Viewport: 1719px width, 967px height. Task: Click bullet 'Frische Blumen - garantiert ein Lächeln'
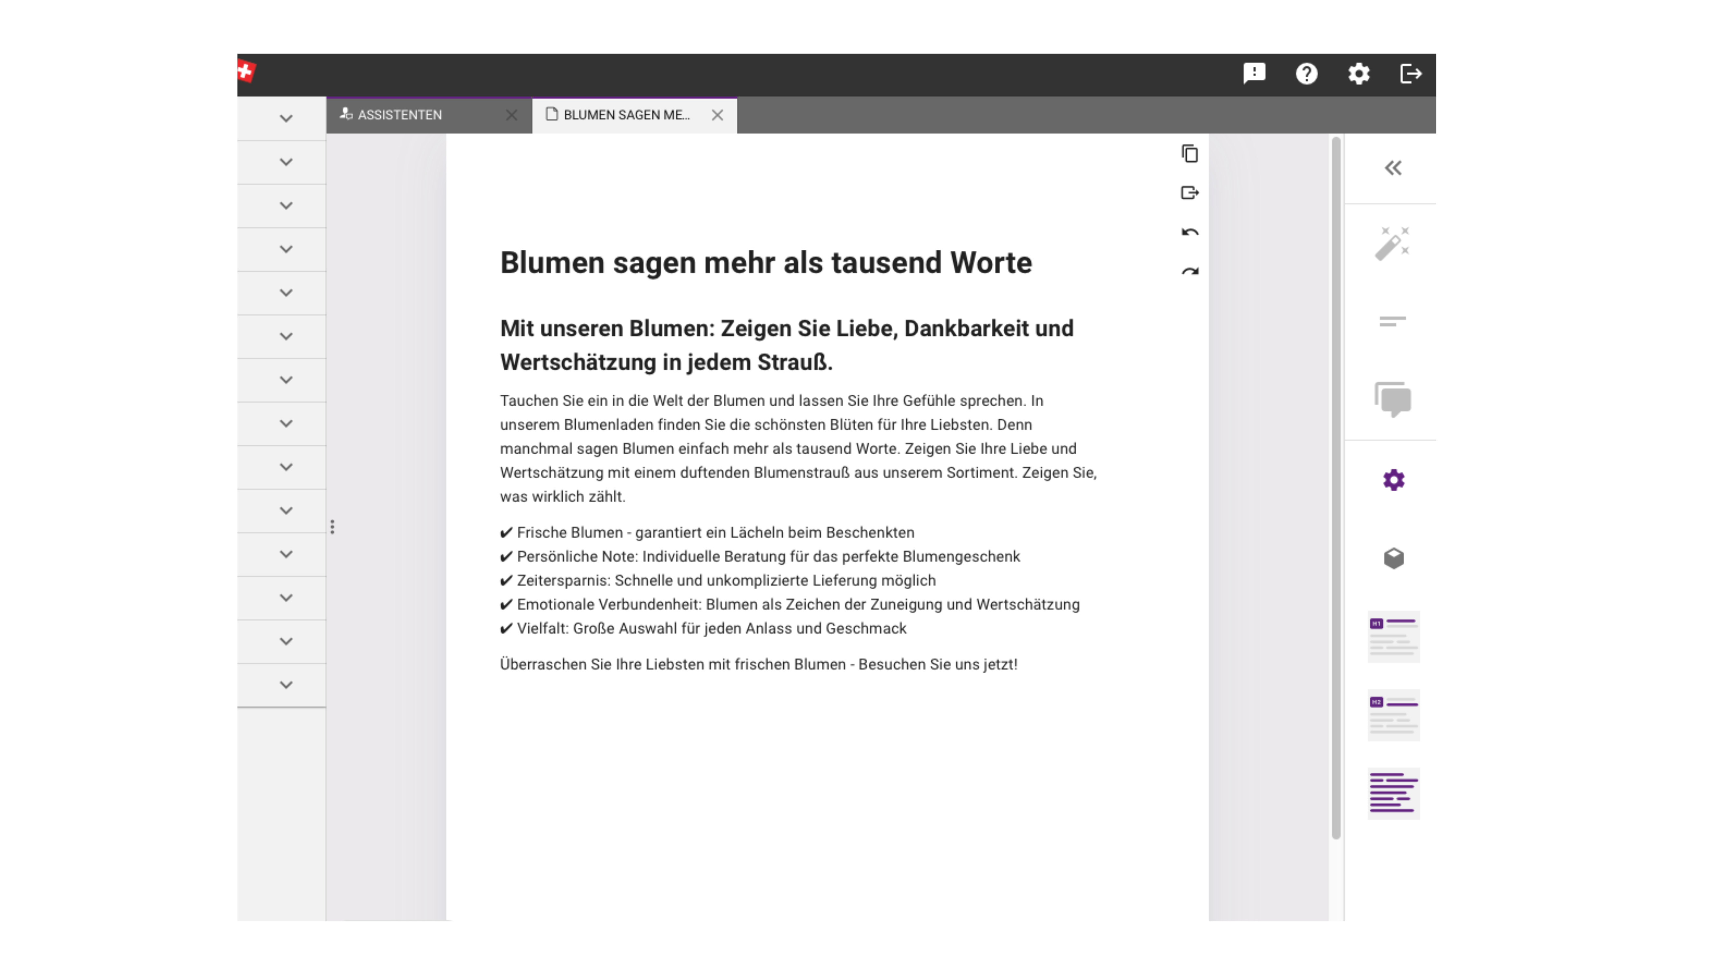(x=707, y=533)
